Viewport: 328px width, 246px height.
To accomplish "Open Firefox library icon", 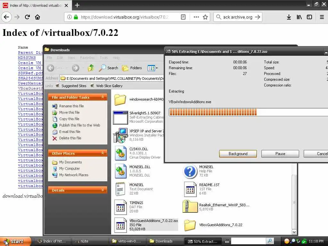I will coord(299,17).
